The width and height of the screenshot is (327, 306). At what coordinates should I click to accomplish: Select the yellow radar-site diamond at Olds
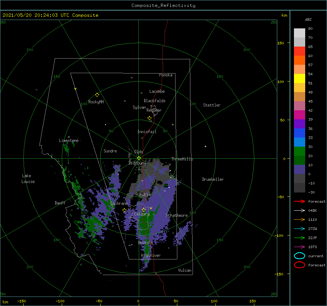(x=139, y=158)
